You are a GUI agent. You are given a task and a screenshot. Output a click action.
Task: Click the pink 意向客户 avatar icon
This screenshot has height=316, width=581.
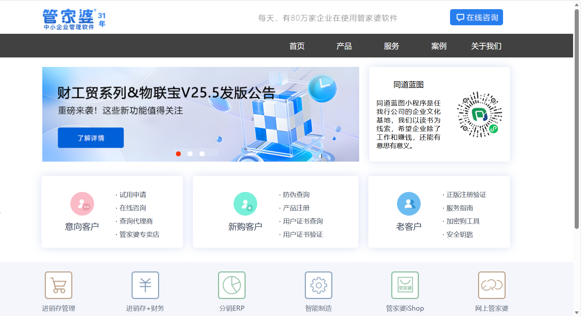(x=82, y=204)
